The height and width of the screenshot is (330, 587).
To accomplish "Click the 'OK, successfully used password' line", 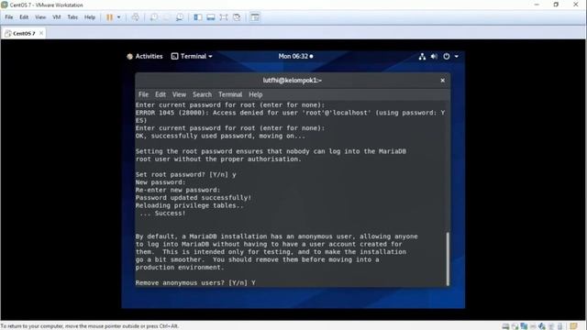I will tap(220, 137).
